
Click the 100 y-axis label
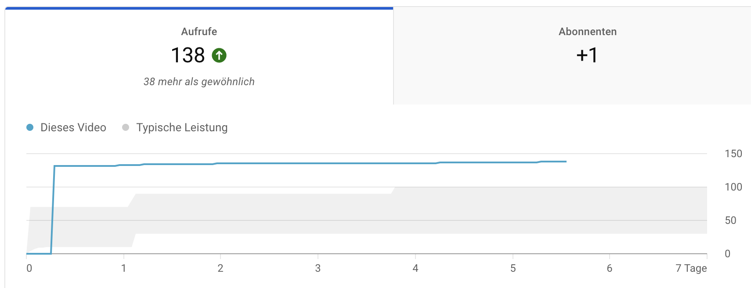click(733, 187)
